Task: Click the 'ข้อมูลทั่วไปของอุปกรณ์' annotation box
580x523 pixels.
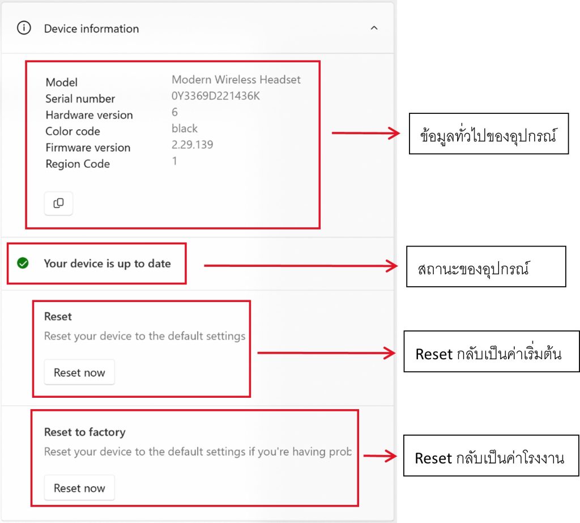Action: (x=488, y=134)
